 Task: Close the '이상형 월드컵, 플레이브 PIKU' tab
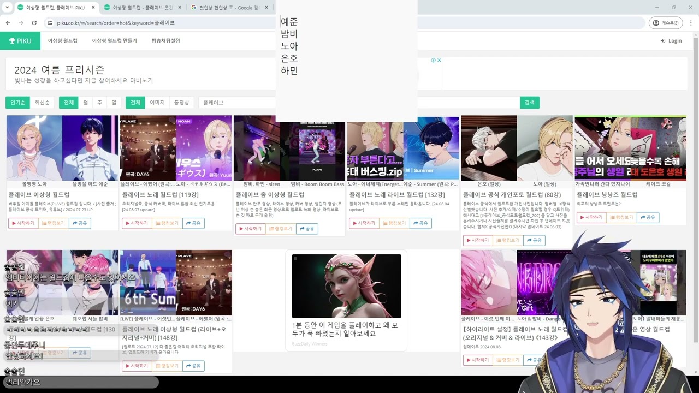(x=93, y=8)
